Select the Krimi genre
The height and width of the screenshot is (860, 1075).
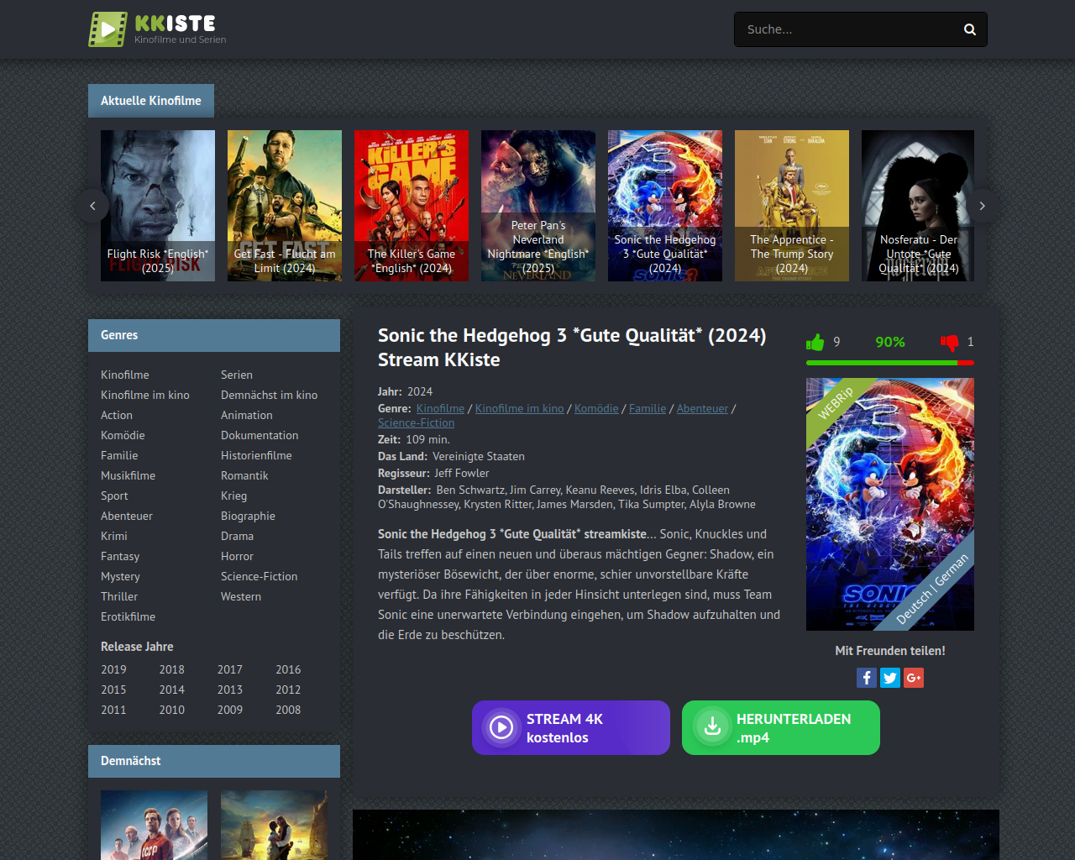click(114, 536)
